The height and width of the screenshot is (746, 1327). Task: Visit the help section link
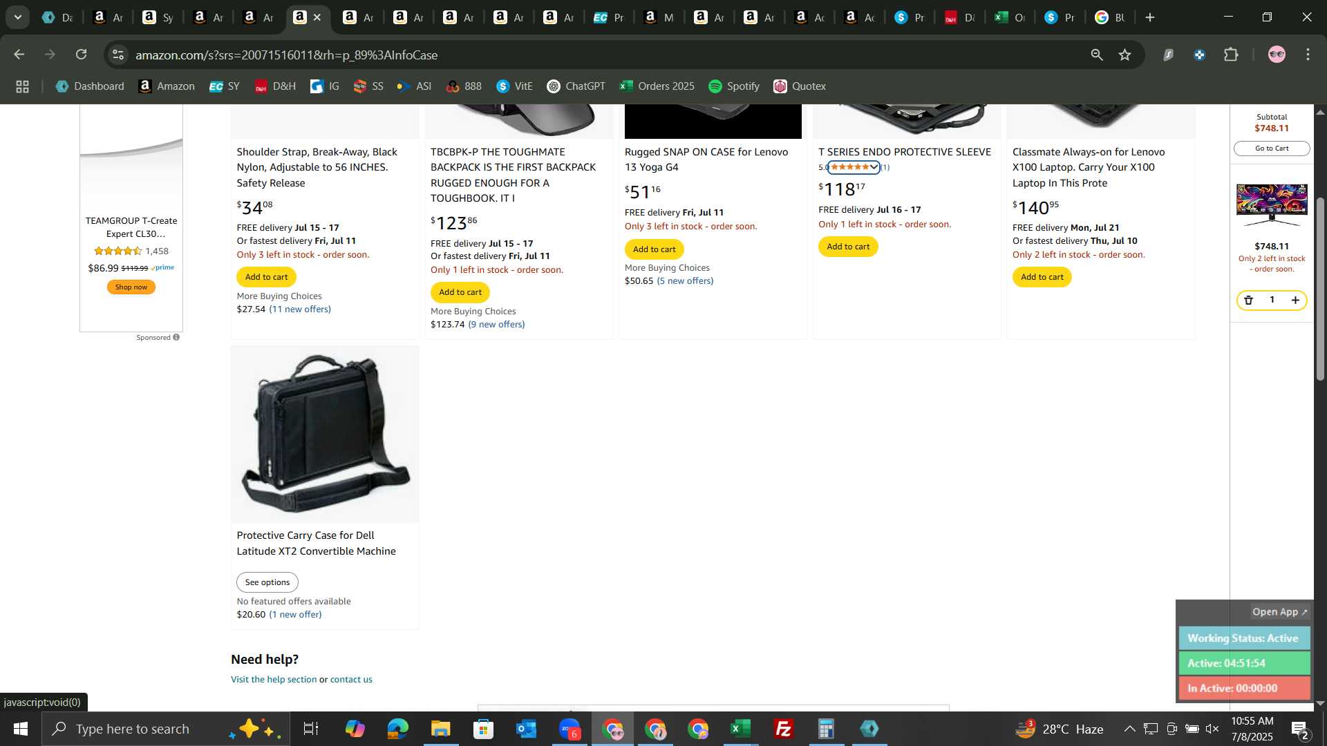pyautogui.click(x=274, y=680)
